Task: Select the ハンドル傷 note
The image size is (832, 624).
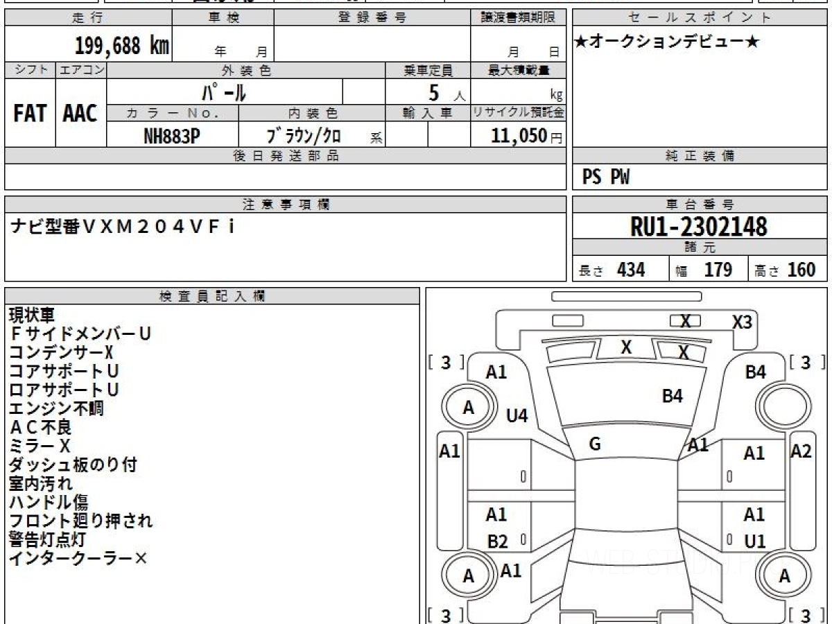Action: 49,502
